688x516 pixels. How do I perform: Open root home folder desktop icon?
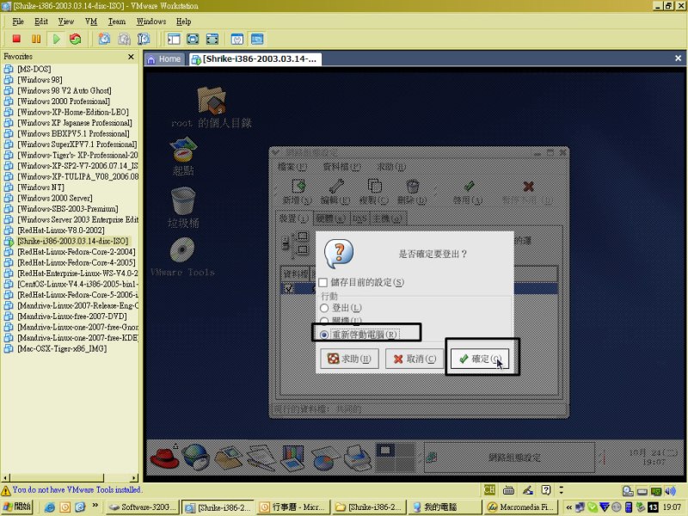[212, 100]
